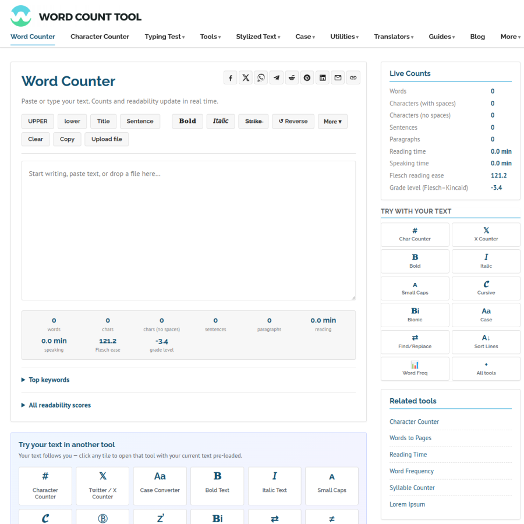Clear the text with Clear button
The height and width of the screenshot is (524, 524).
(36, 139)
